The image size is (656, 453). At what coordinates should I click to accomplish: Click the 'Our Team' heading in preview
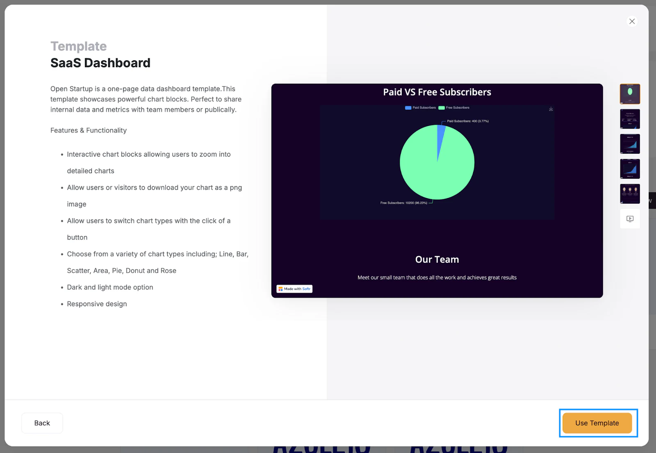point(437,260)
